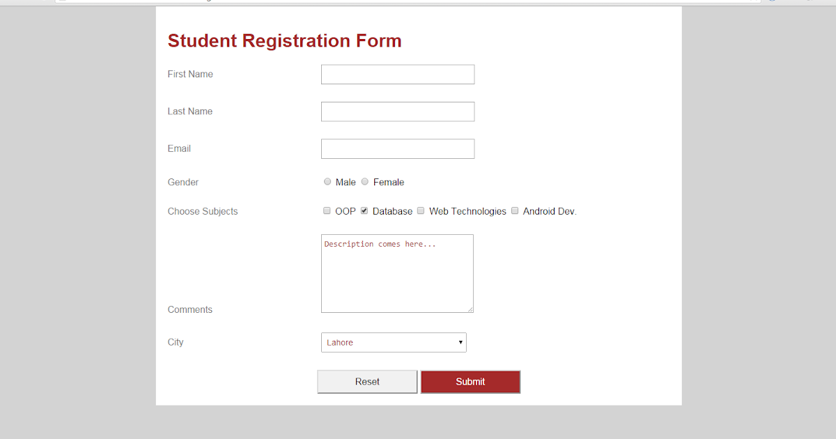Image resolution: width=836 pixels, height=439 pixels.
Task: Enable the Web Technologies checkbox
Action: [x=421, y=210]
